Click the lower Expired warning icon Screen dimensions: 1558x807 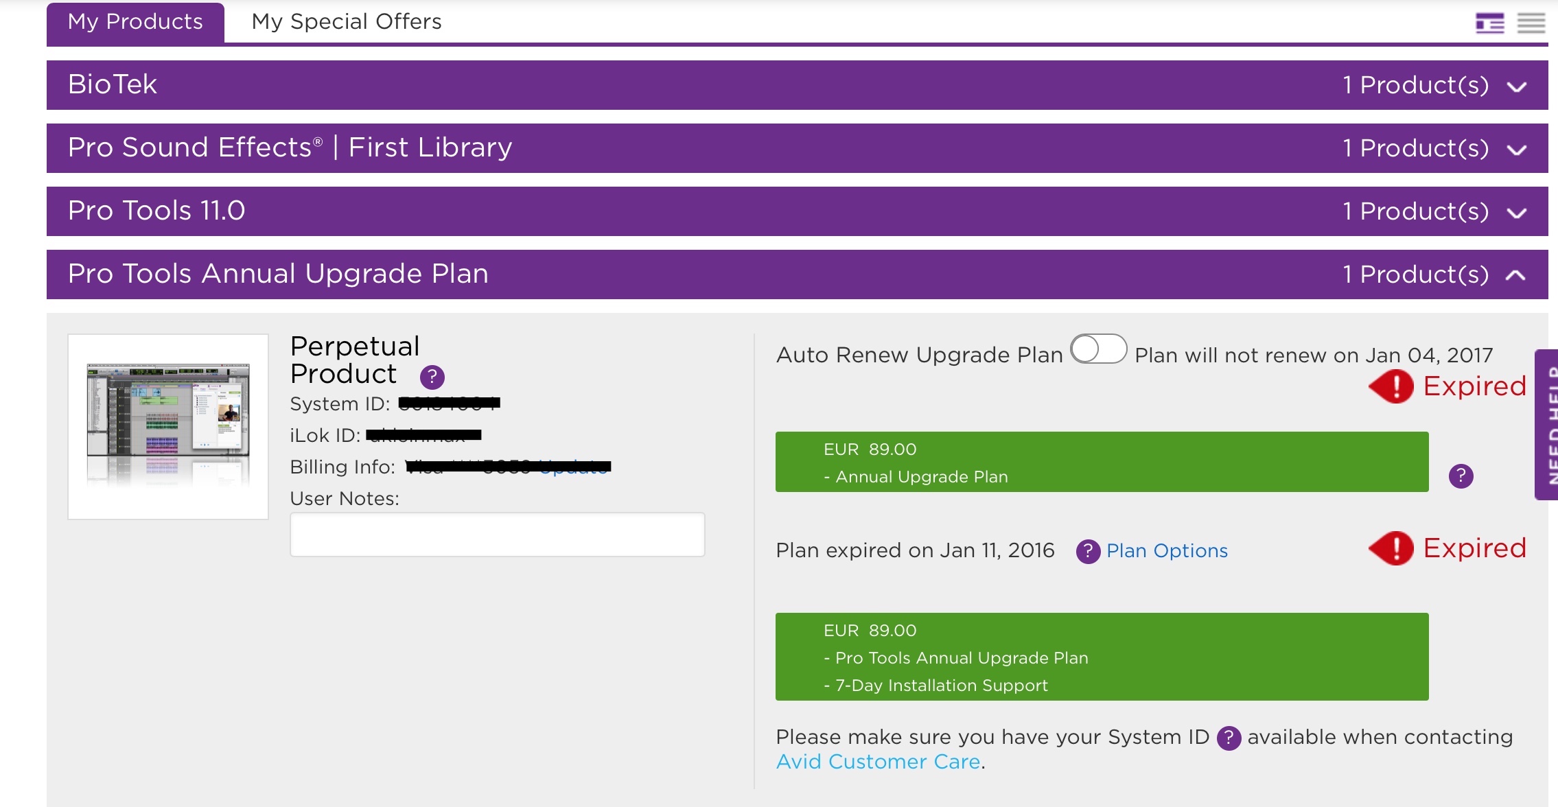click(1392, 548)
